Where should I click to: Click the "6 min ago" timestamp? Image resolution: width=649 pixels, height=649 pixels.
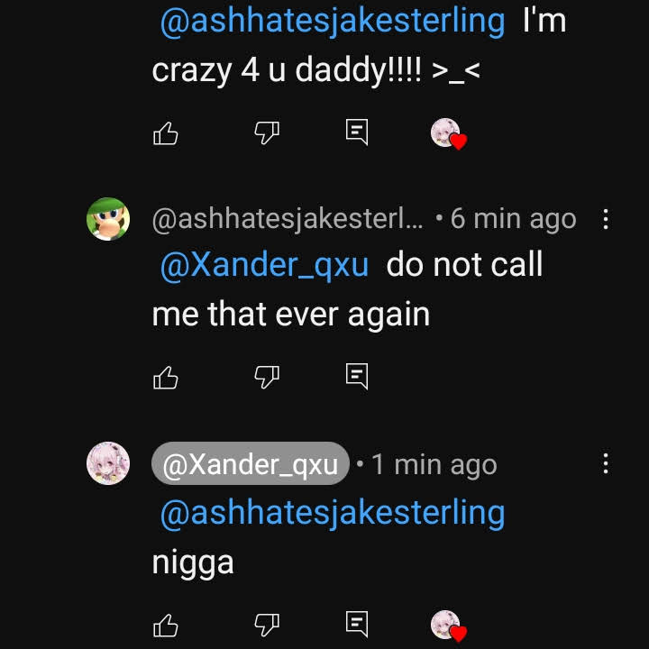(x=513, y=219)
